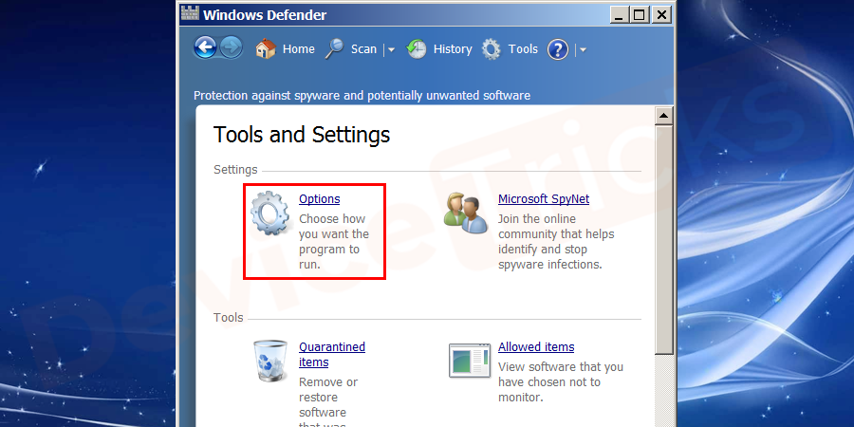Open the Allowed items link
854x427 pixels.
(536, 347)
